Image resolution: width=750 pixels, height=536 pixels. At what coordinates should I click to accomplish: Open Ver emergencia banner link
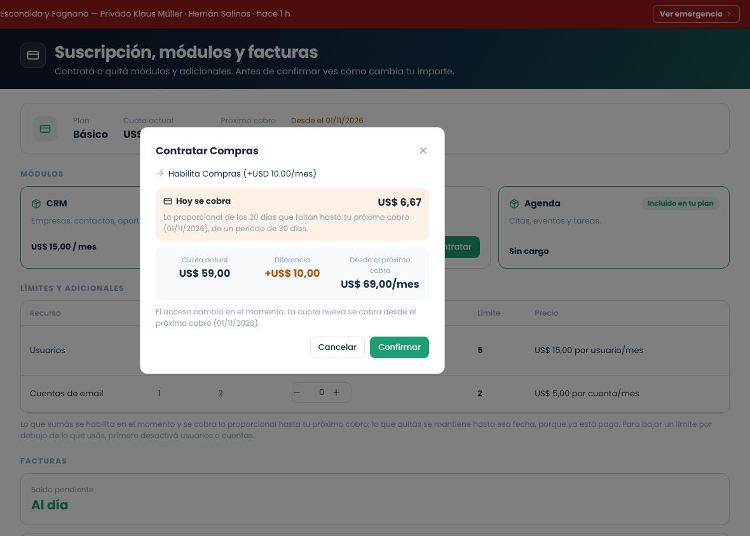pos(695,14)
